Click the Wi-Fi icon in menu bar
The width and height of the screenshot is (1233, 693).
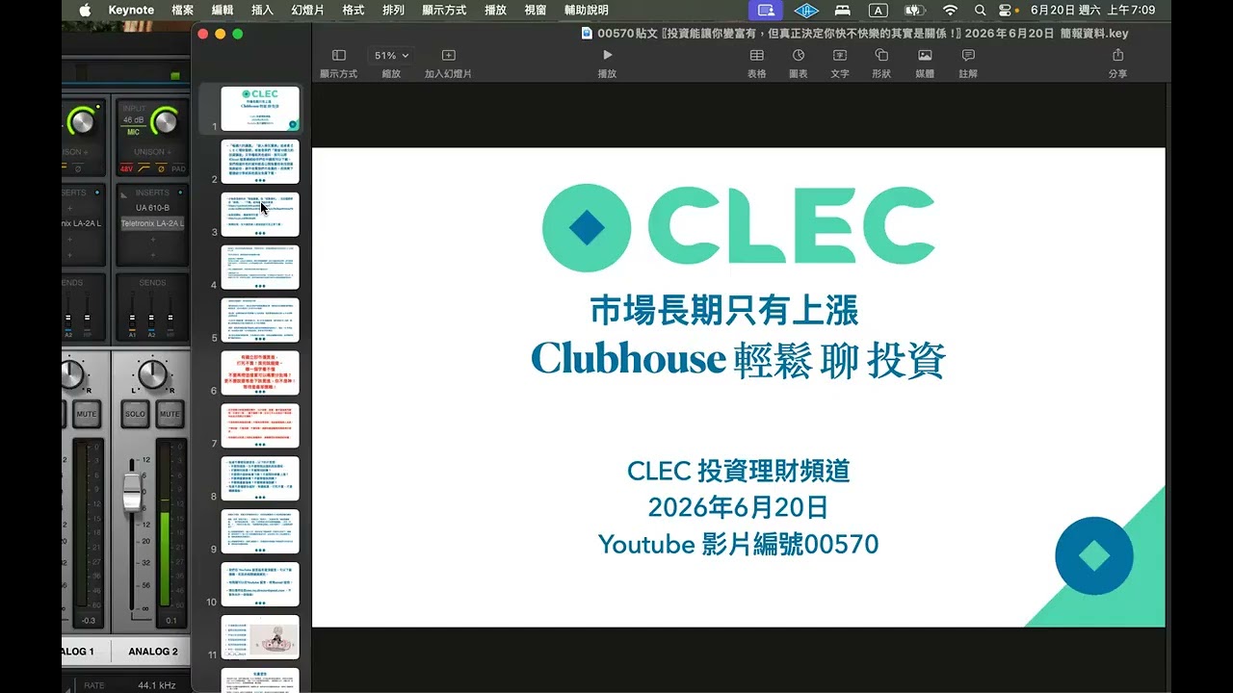click(x=950, y=10)
